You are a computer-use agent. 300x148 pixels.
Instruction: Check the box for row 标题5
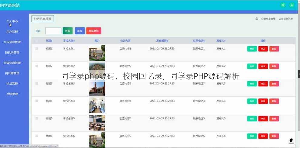click(x=37, y=118)
